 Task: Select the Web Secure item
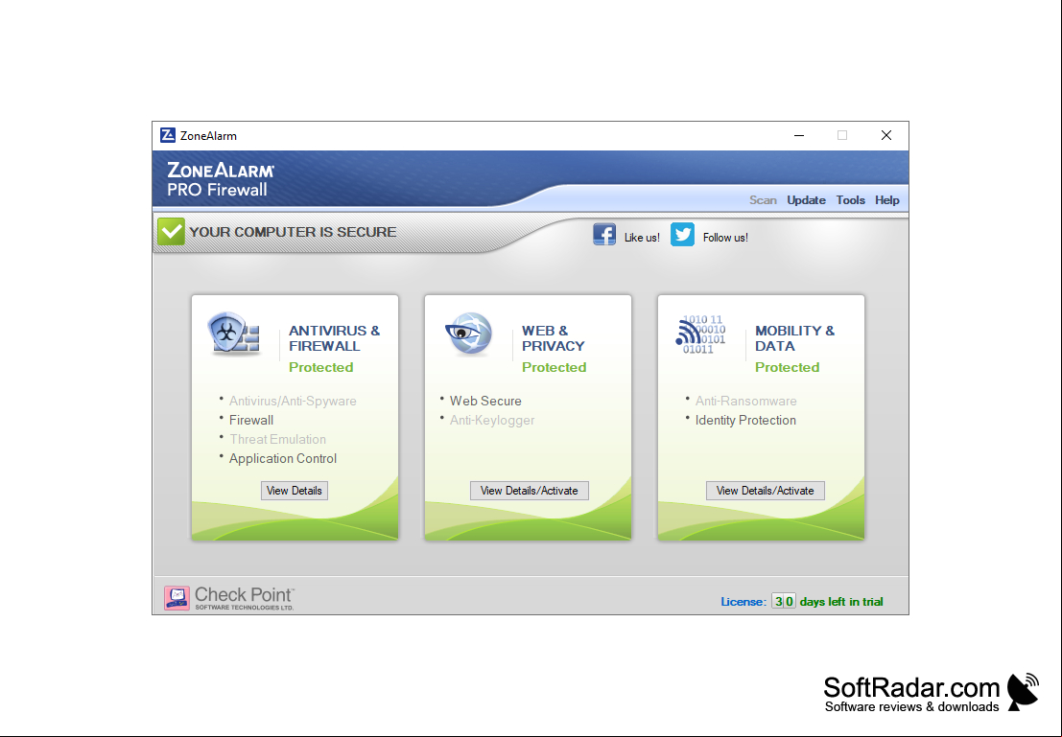(485, 402)
